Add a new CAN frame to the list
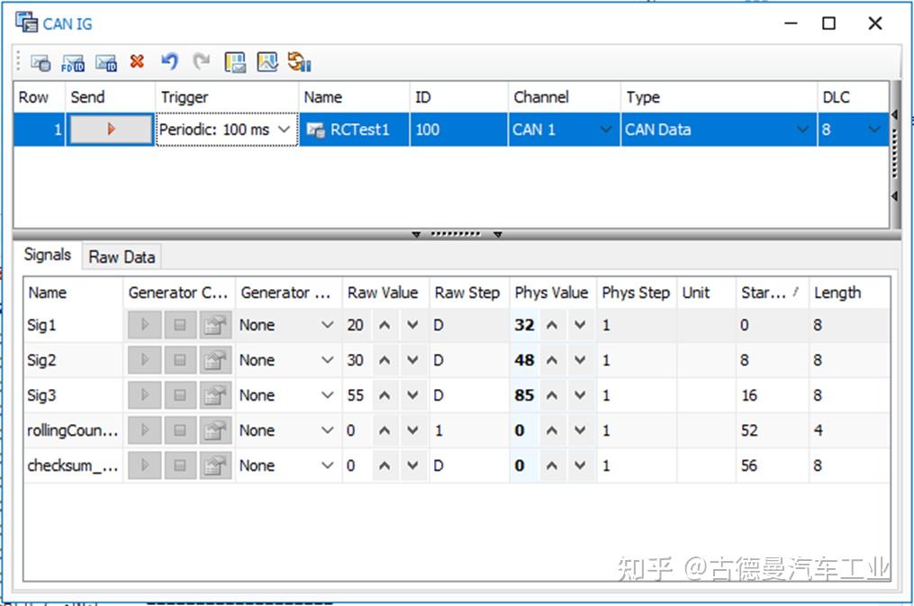 pos(41,62)
